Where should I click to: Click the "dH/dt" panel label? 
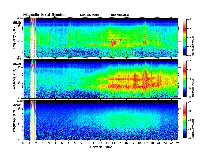click(x=17, y=23)
